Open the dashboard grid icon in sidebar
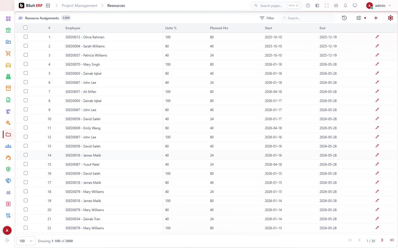398x248 pixels. (8, 19)
